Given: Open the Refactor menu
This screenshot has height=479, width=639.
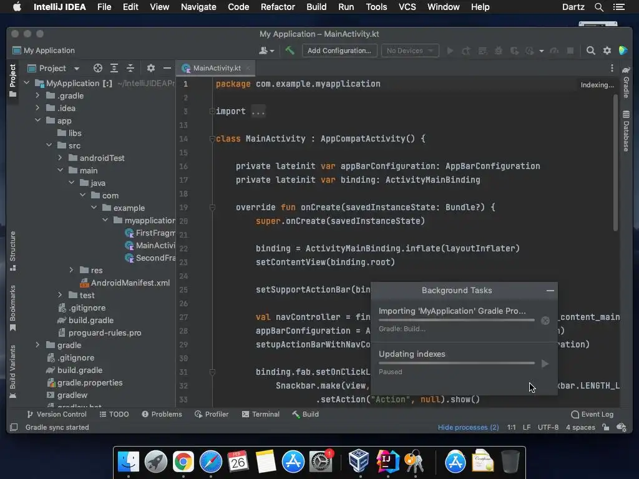Looking at the screenshot, I should (x=278, y=7).
